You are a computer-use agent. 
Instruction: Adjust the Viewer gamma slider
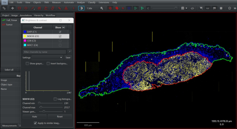(44, 112)
